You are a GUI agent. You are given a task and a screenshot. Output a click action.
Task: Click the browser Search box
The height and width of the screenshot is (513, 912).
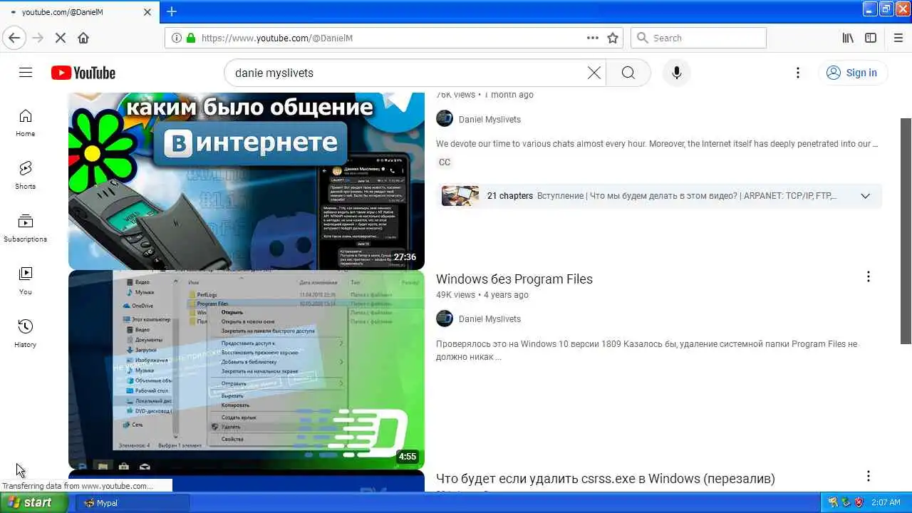(698, 38)
